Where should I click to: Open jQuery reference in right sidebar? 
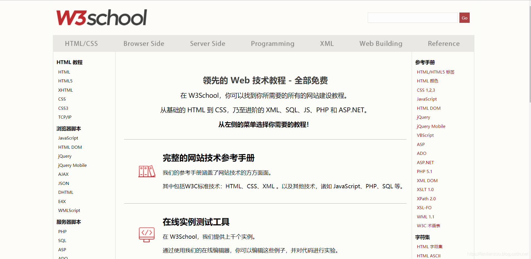[x=423, y=117]
